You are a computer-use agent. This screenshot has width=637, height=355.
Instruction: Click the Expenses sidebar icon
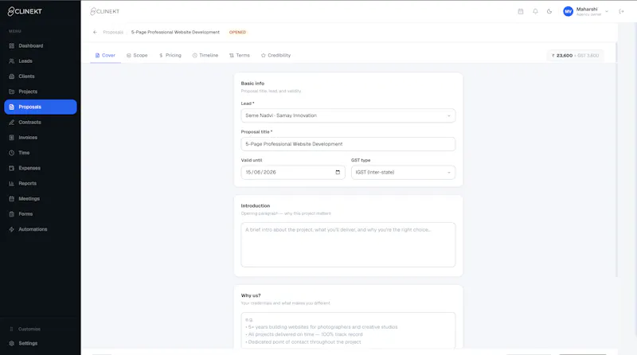(x=11, y=168)
